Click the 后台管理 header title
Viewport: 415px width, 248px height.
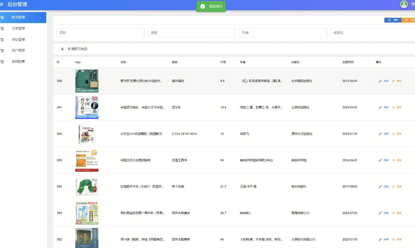(17, 4)
